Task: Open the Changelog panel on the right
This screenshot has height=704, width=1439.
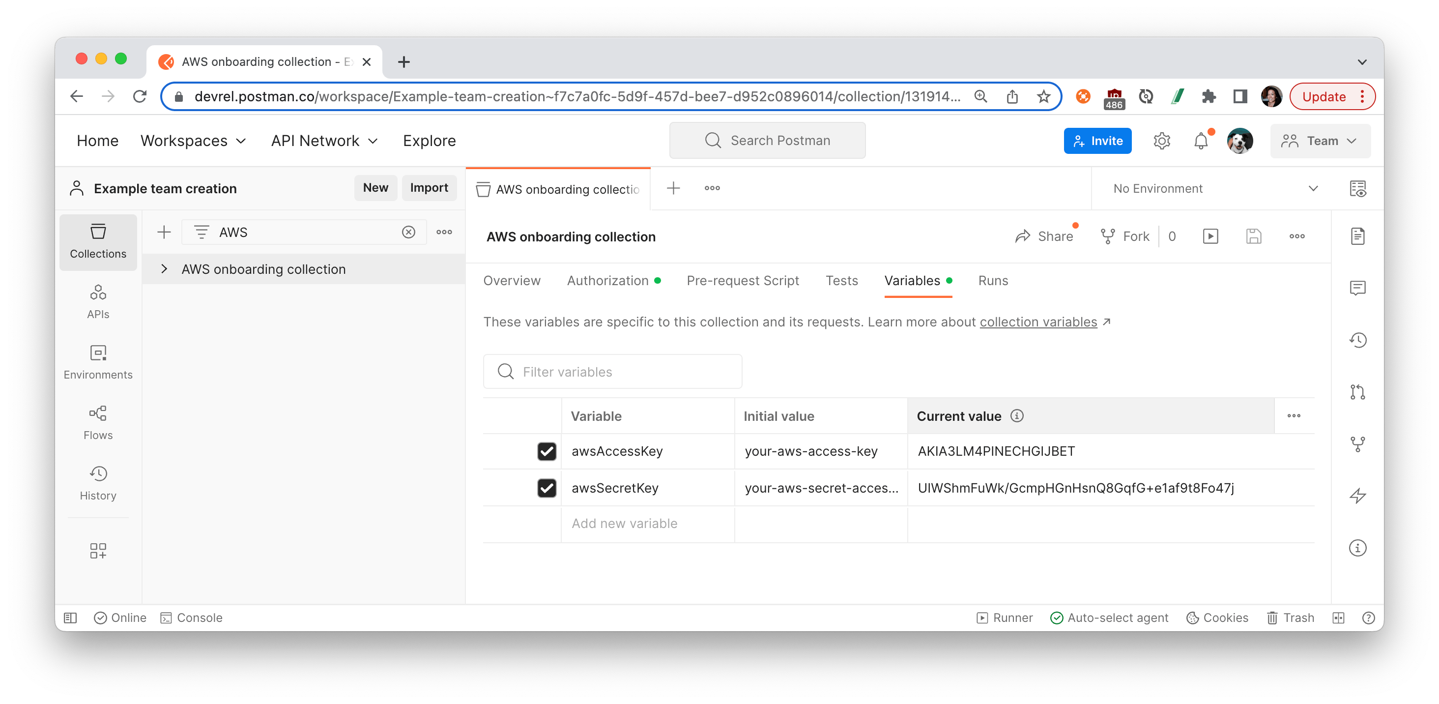Action: pos(1358,340)
